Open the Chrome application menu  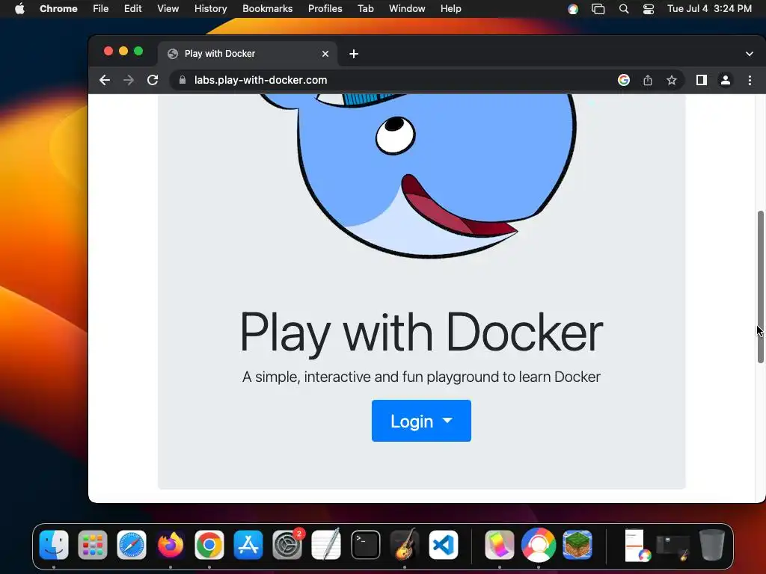point(58,9)
